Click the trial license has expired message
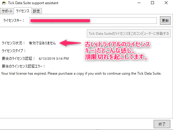Screen dimensions: 173x130 coord(81,73)
